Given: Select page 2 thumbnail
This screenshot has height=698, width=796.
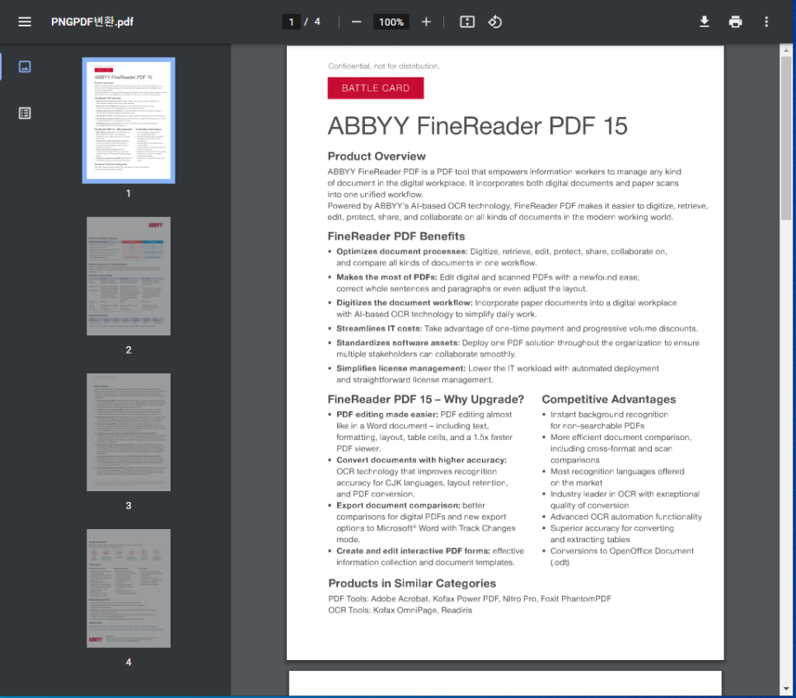Looking at the screenshot, I should point(129,276).
